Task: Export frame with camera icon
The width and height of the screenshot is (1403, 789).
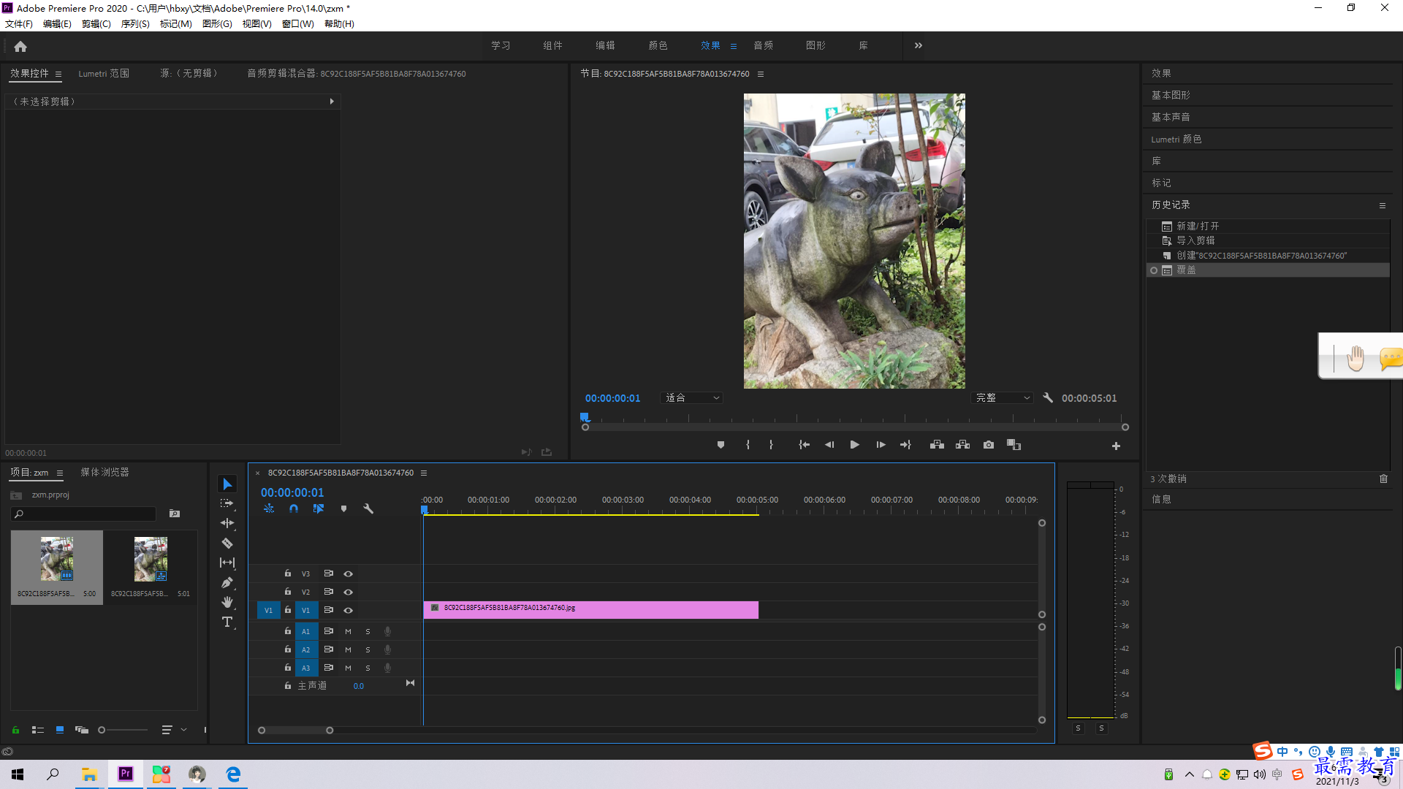Action: pos(989,445)
